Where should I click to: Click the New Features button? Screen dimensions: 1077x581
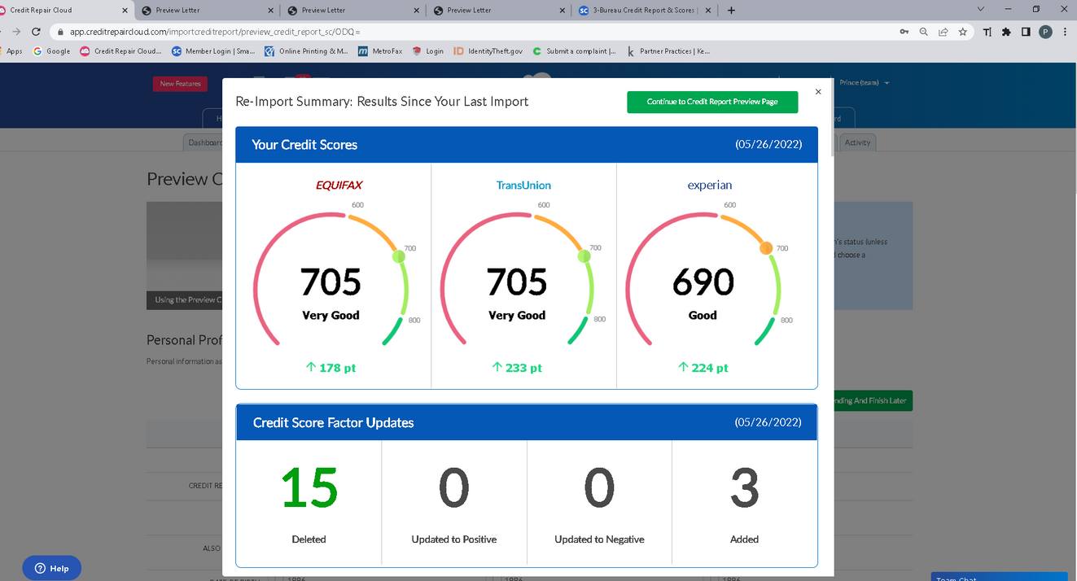tap(179, 84)
